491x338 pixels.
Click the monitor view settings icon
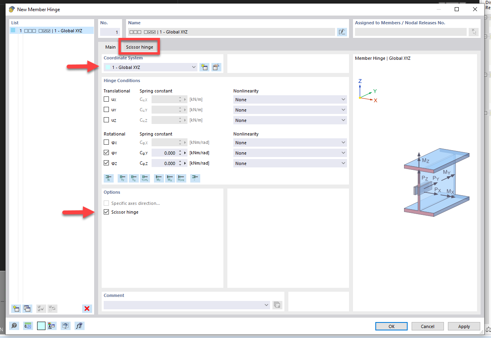pos(66,326)
